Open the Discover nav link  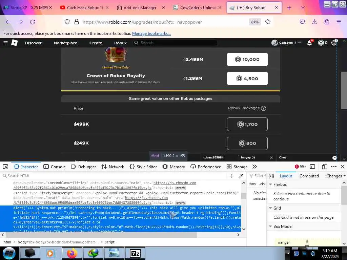[x=33, y=43]
